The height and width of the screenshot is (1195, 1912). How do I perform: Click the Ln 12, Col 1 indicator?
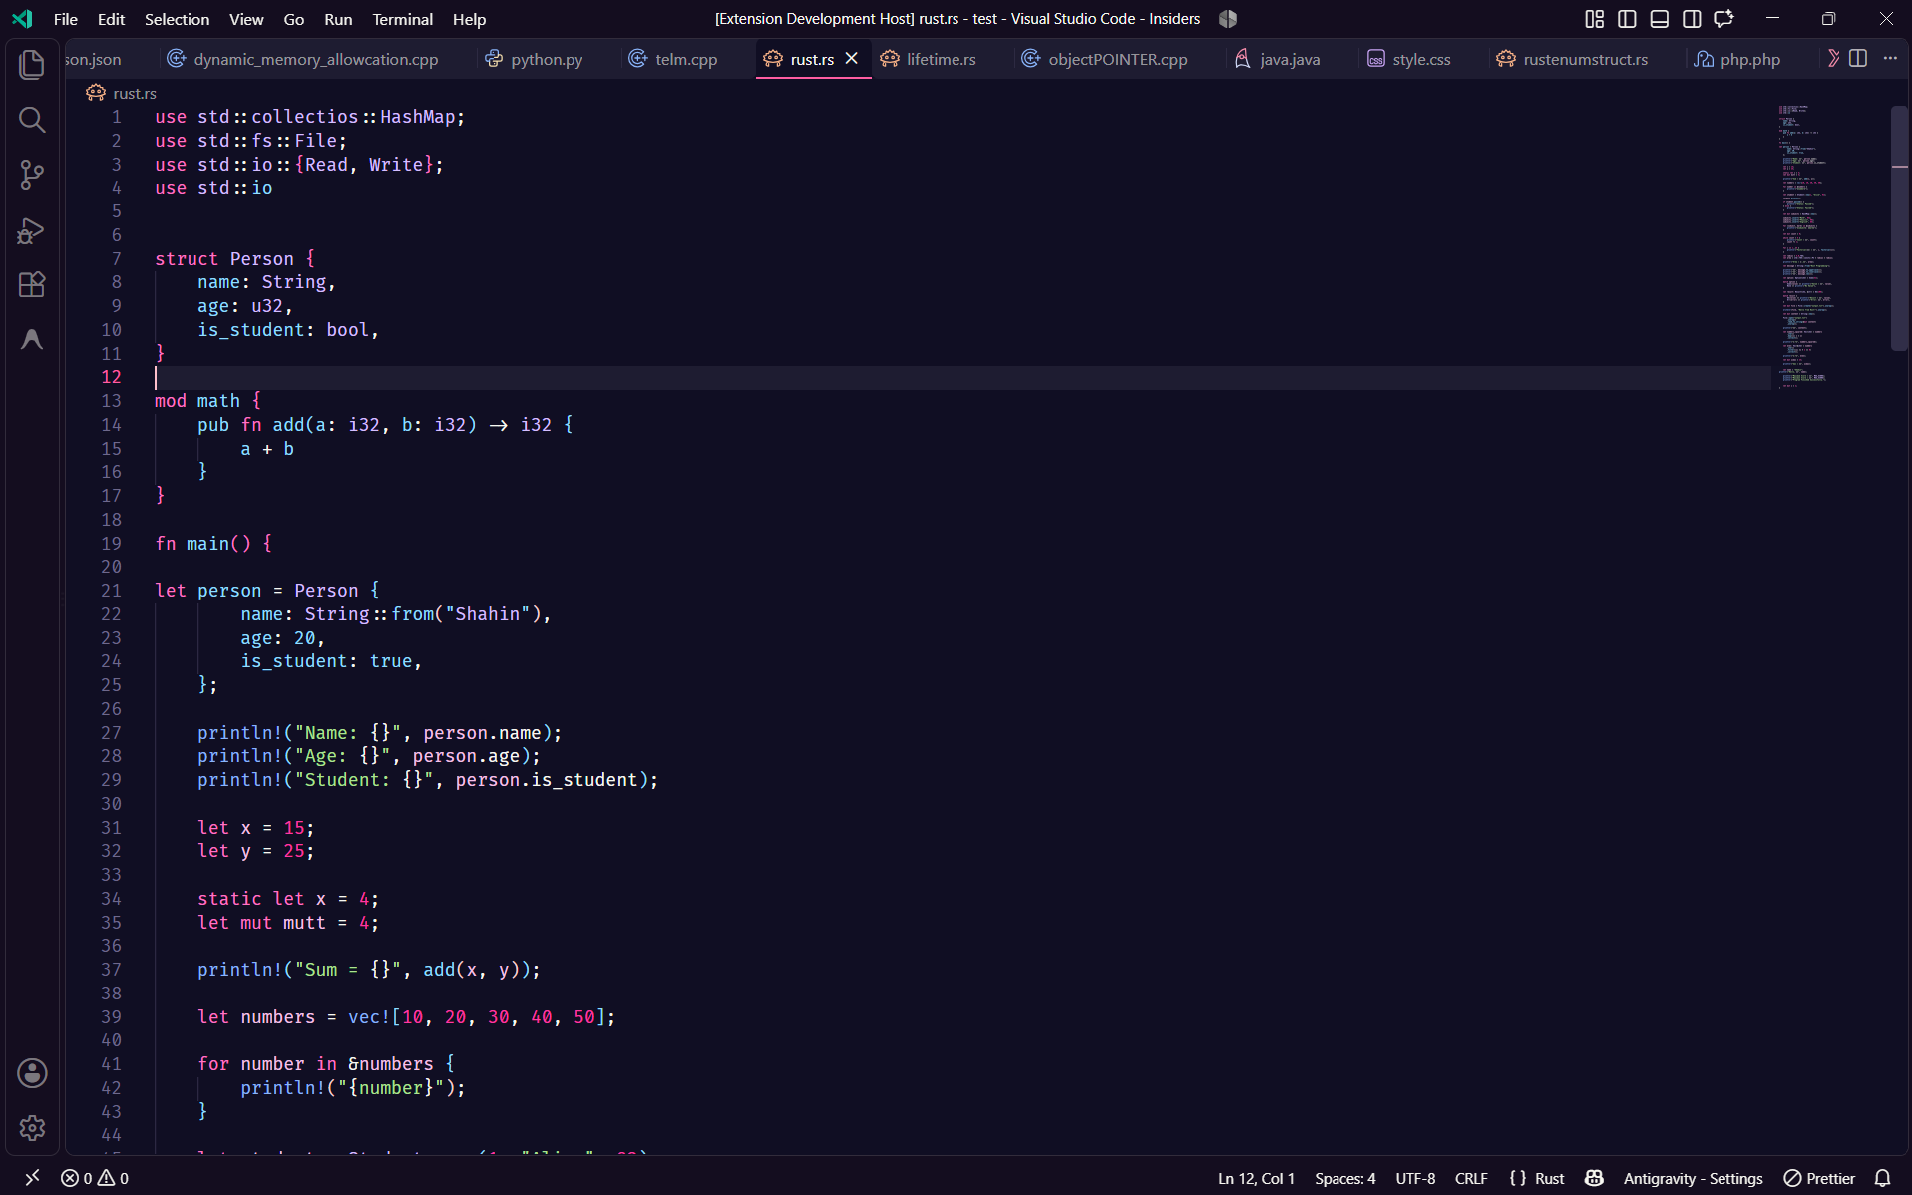point(1256,1178)
